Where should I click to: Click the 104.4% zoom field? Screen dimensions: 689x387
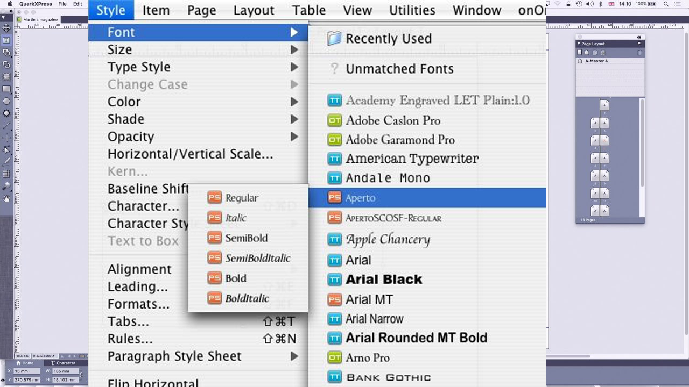(x=22, y=356)
